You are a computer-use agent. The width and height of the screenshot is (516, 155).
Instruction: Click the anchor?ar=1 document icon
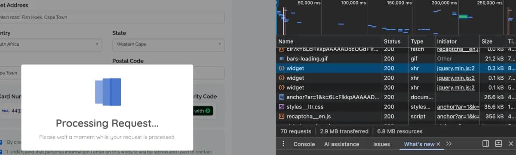click(282, 97)
